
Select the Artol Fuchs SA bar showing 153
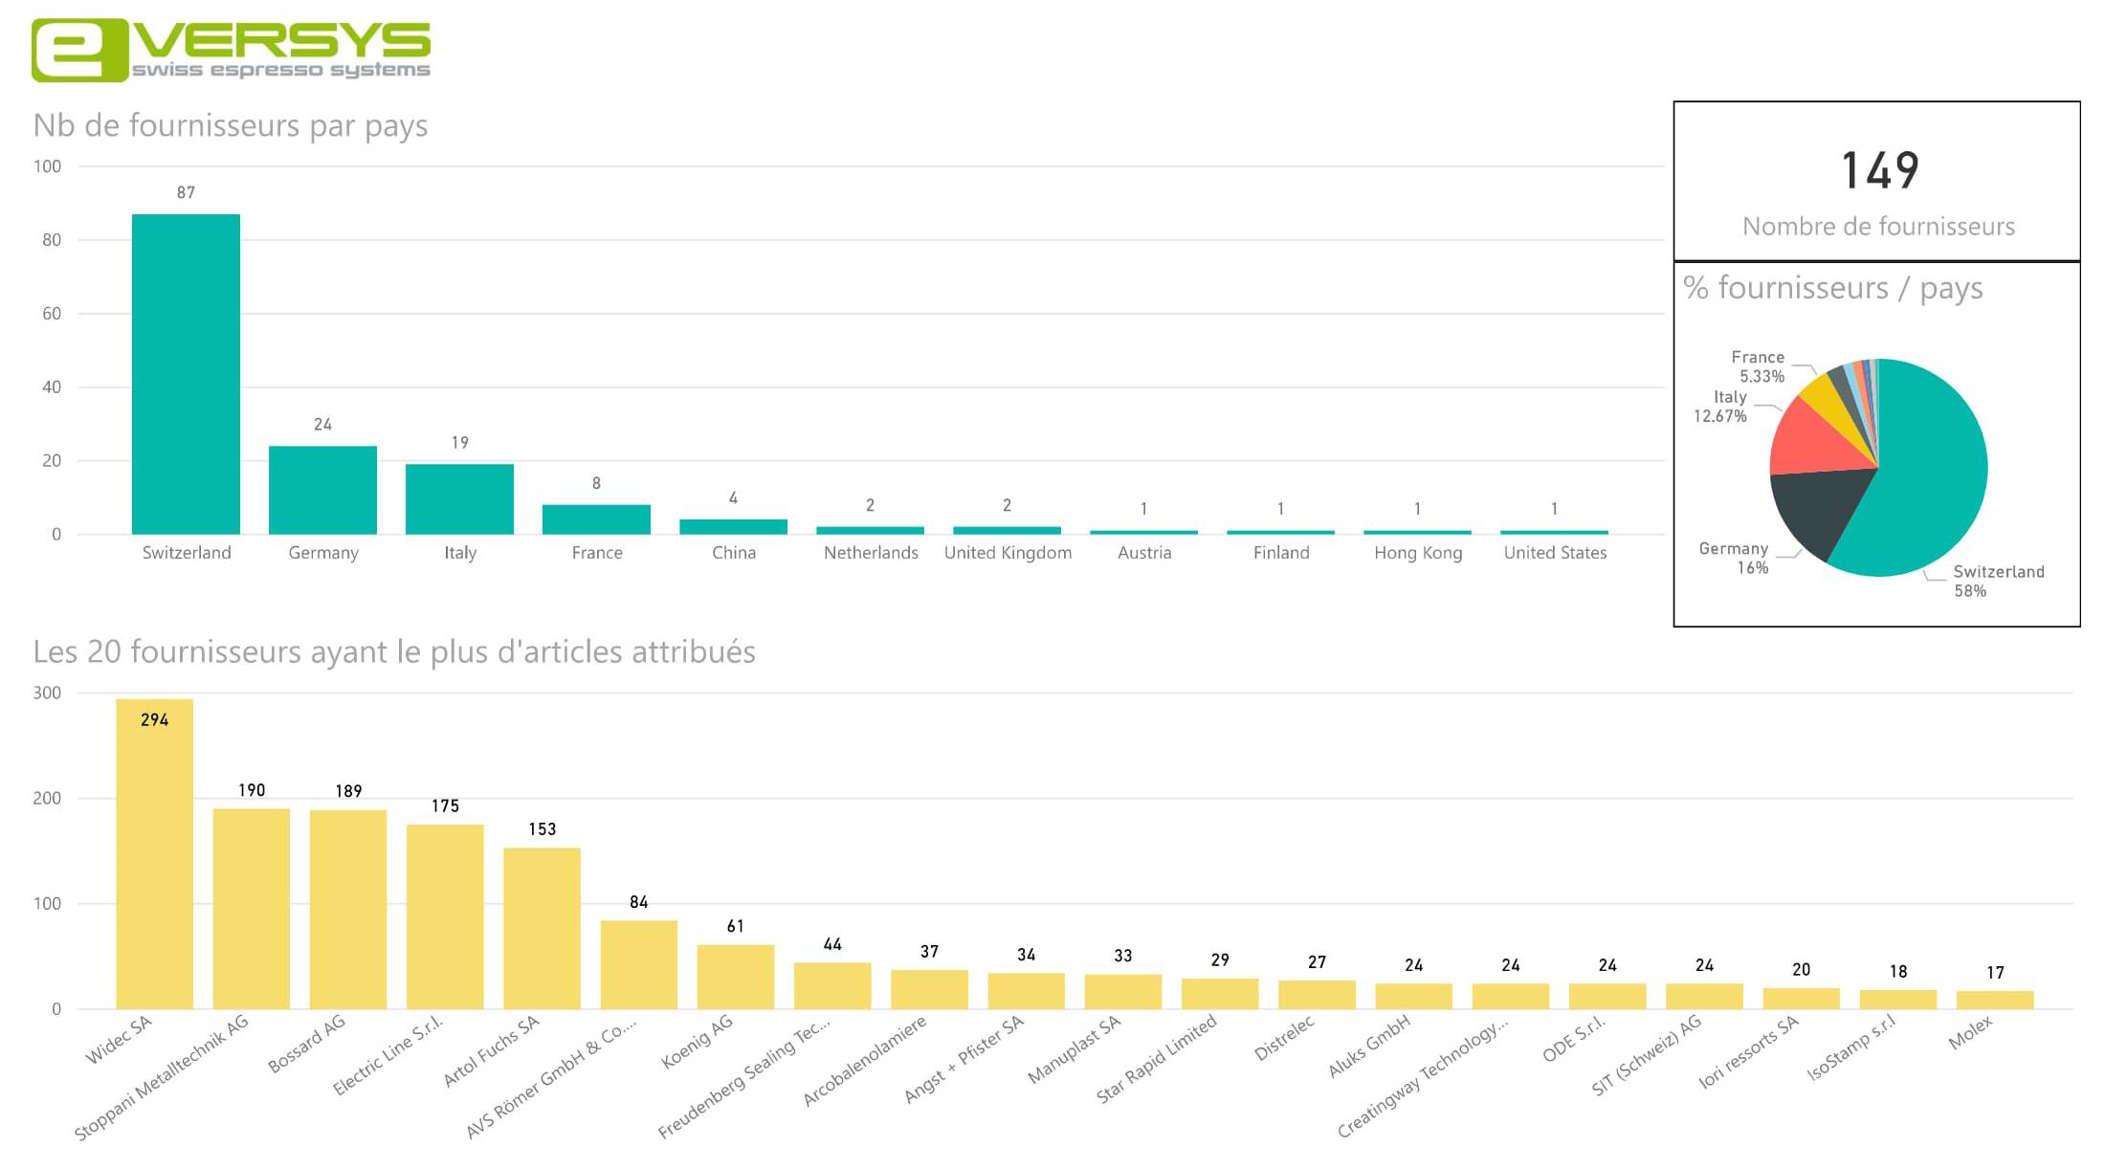(x=542, y=928)
